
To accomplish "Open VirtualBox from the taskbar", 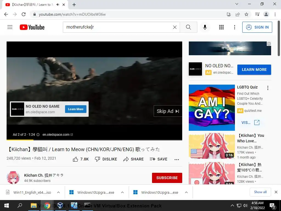I will [60, 206].
